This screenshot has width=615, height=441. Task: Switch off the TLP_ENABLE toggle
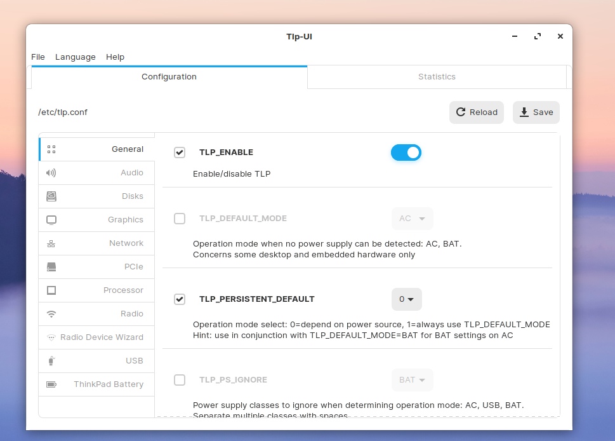point(406,153)
